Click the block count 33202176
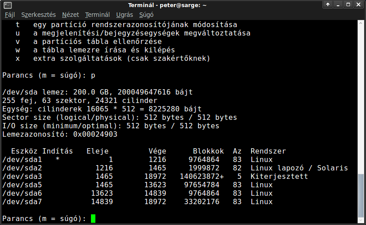The image size is (366, 225). point(202,201)
